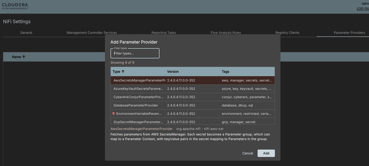Click the Log Out link
Image resolution: width=369 pixels, height=166 pixels.
362,9
